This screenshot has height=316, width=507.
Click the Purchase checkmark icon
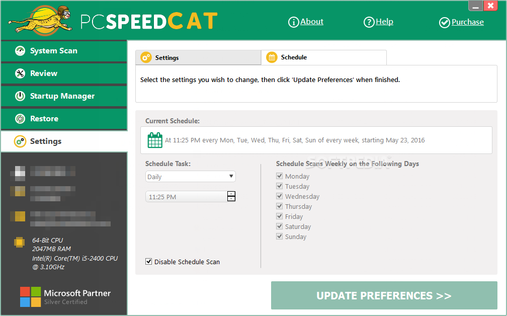(444, 22)
